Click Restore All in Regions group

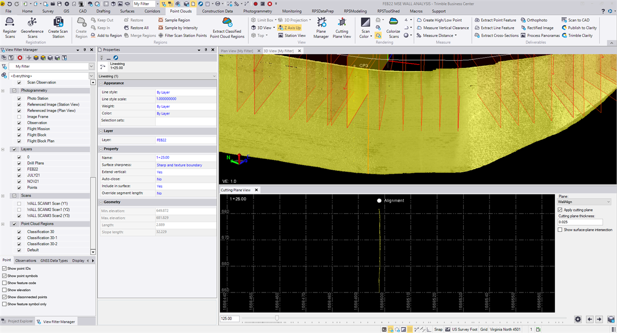135,28
